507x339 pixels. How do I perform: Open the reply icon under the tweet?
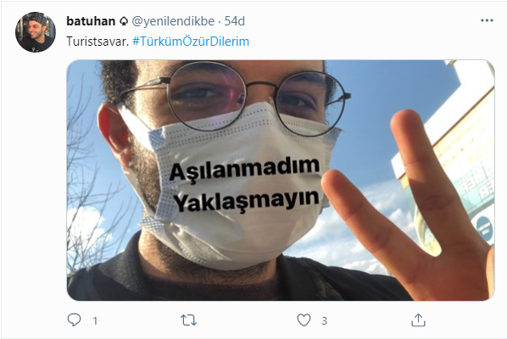click(x=74, y=320)
